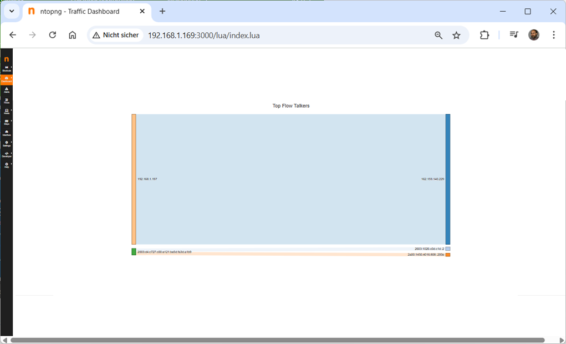
Task: Open the Alerts section in the sidebar
Action: pos(7,90)
